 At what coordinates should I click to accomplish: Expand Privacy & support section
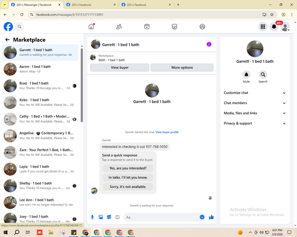[x=255, y=123]
